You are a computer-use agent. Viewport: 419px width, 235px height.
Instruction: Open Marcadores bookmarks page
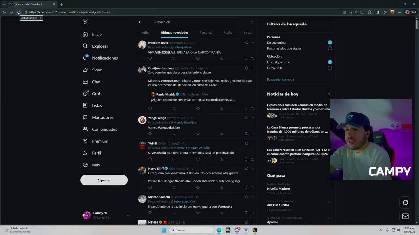(x=98, y=117)
